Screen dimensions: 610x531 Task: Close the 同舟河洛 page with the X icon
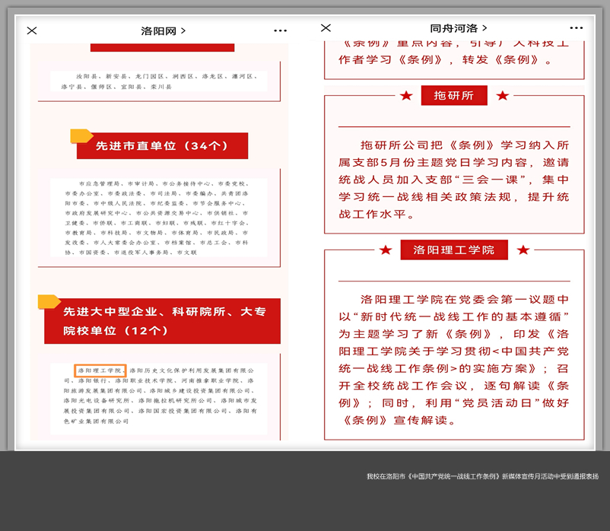[326, 28]
